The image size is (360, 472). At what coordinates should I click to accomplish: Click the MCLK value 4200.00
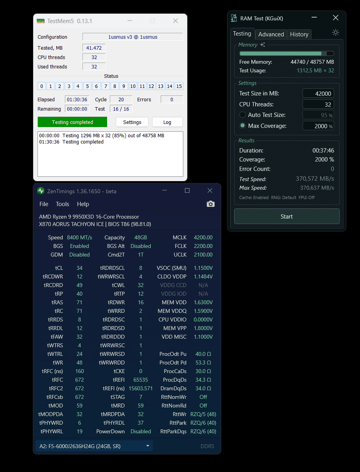coord(203,237)
